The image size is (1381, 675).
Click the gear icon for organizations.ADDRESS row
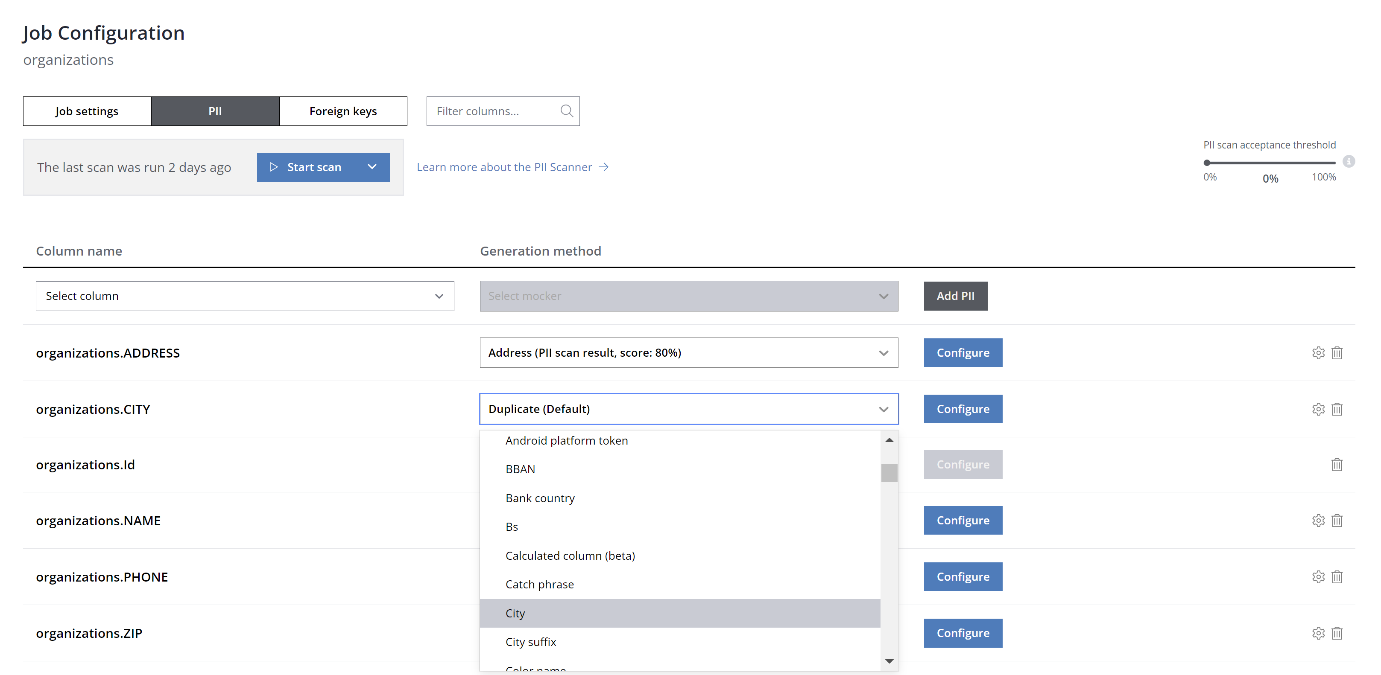tap(1318, 352)
